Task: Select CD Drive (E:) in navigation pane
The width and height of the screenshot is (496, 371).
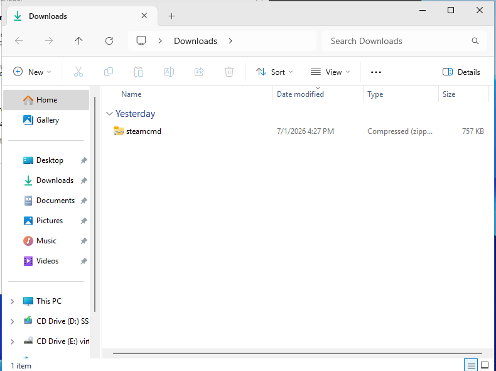Action: (56, 341)
